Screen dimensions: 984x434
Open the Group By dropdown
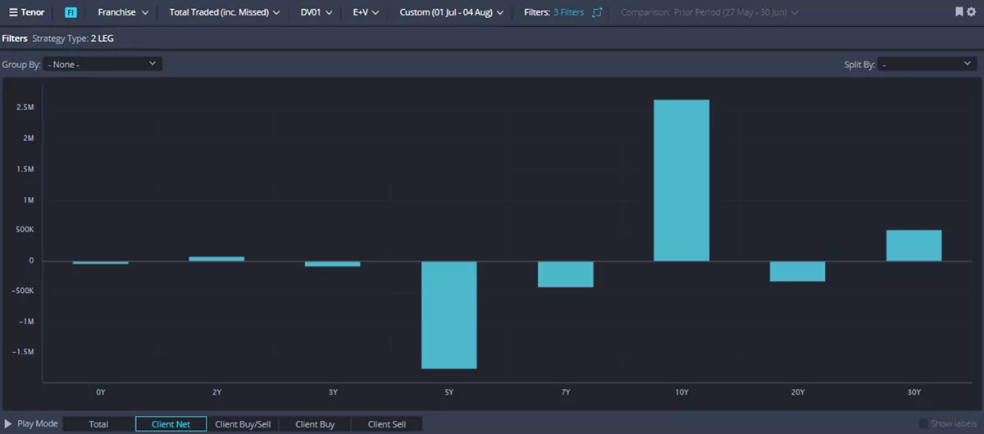(102, 64)
